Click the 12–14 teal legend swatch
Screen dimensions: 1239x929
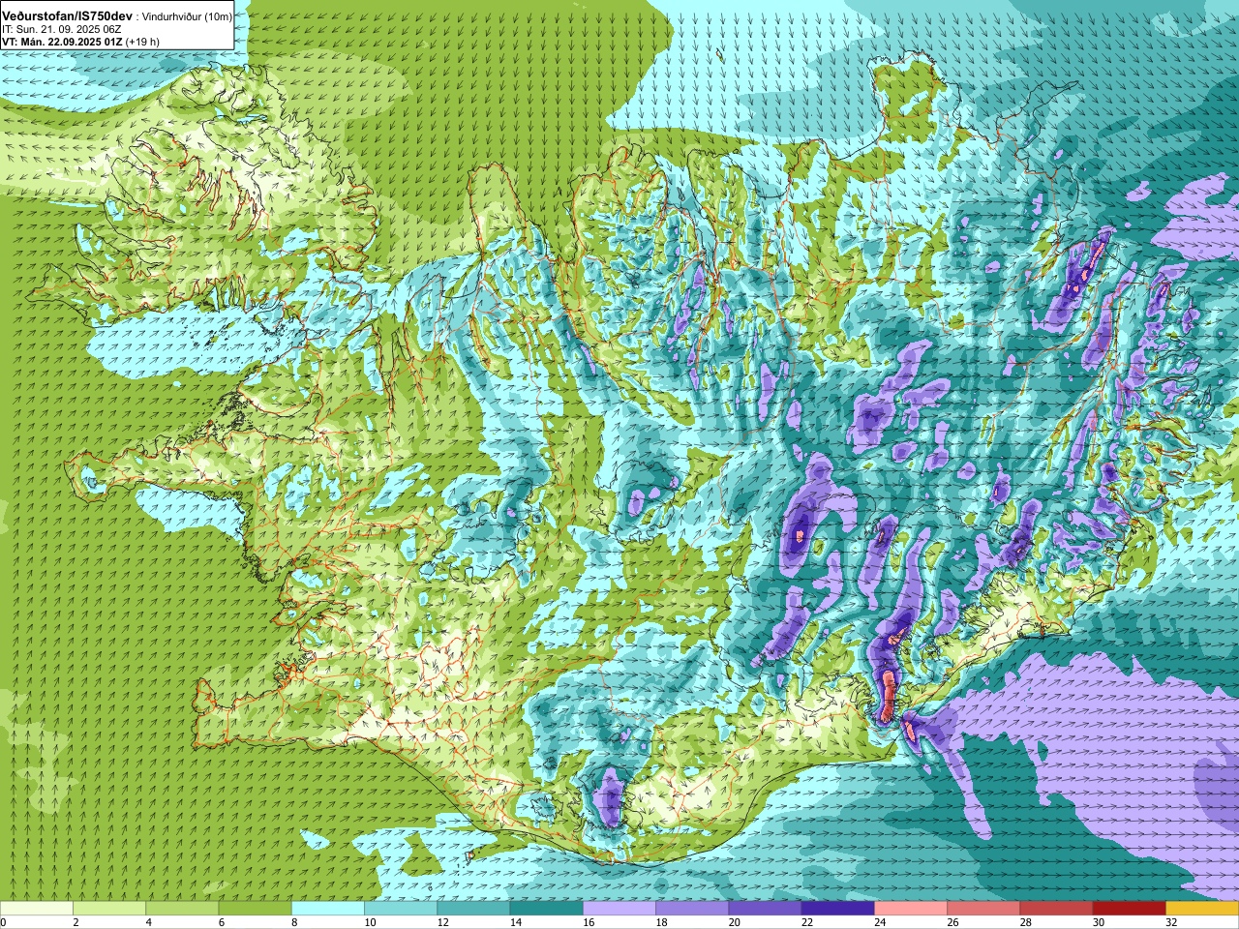tap(473, 908)
